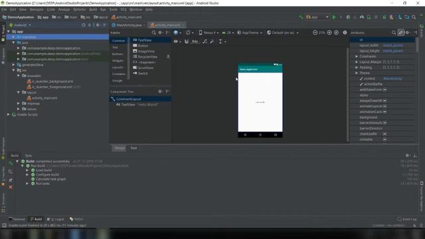Image resolution: width=425 pixels, height=239 pixels.
Task: Click the Clear all constraints icon
Action: (x=205, y=41)
